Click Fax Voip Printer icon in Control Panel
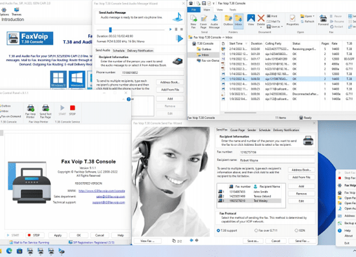This screenshot has height=257, width=356. (x=31, y=111)
